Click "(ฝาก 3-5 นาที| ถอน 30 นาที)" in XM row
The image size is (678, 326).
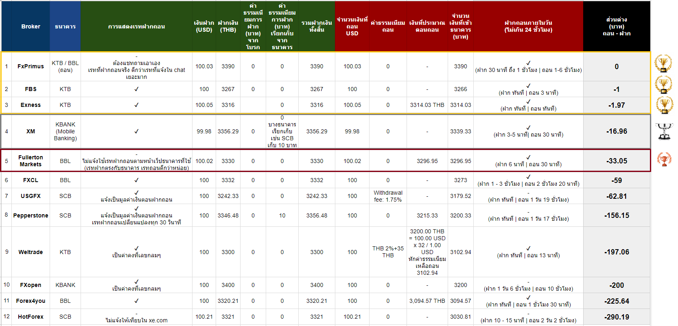tap(528, 135)
